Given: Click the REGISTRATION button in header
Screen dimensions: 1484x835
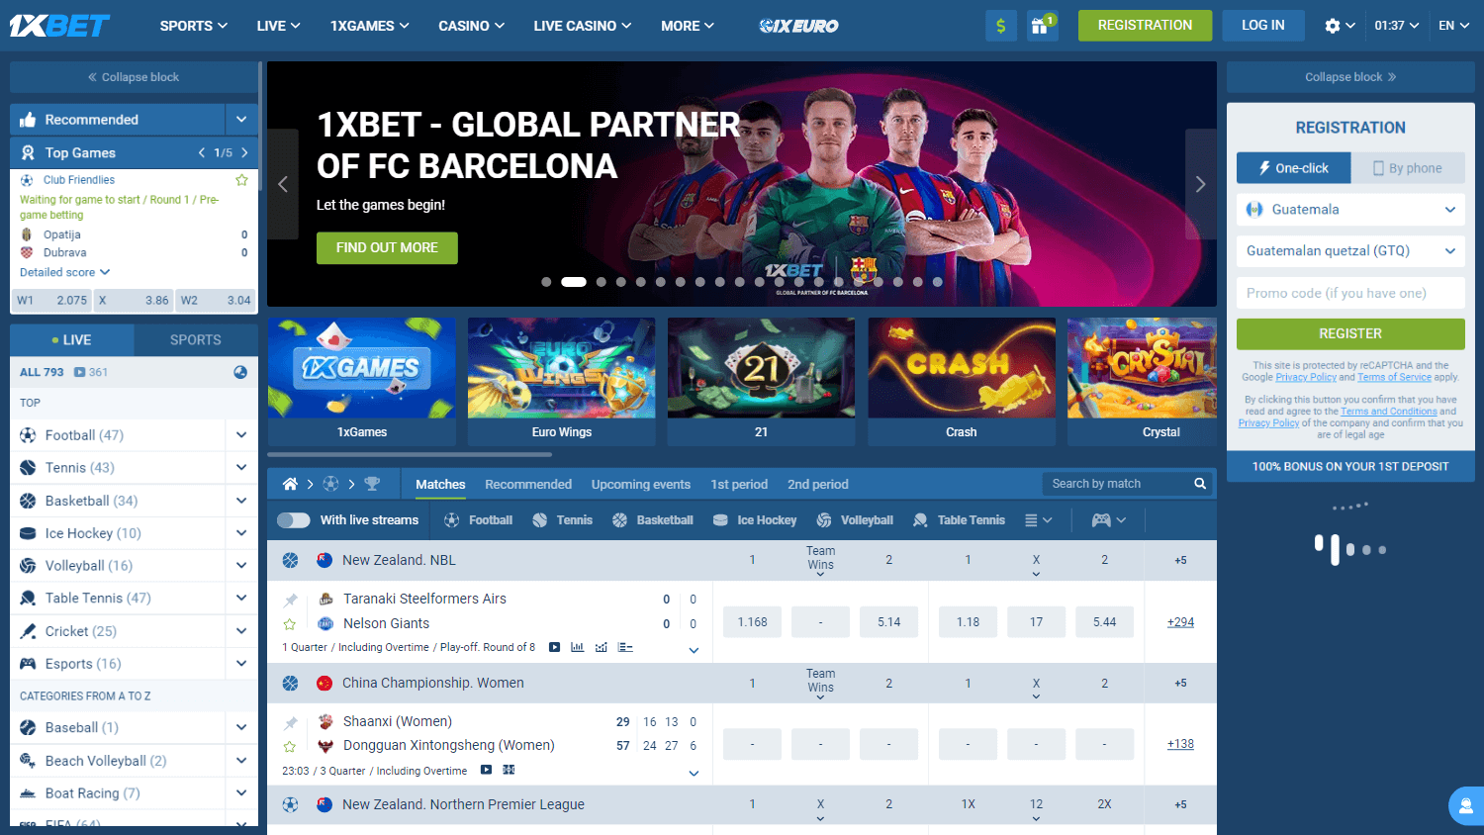Looking at the screenshot, I should click(1145, 26).
